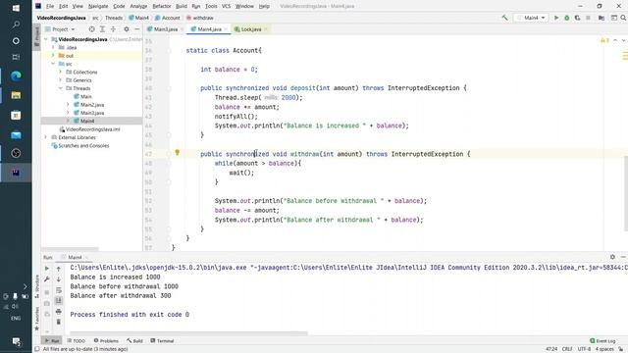Hide the Project tool window
This screenshot has width=628, height=353.
[136, 29]
